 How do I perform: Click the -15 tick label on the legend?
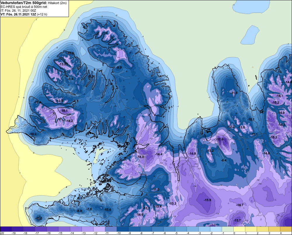tap(60, 233)
